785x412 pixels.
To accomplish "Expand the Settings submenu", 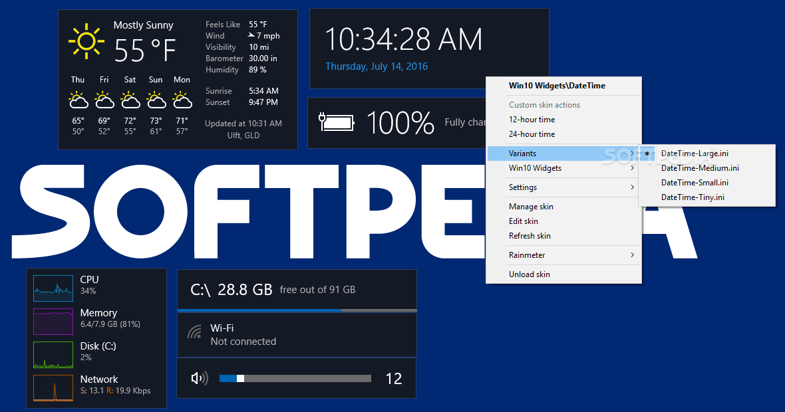I will (563, 187).
